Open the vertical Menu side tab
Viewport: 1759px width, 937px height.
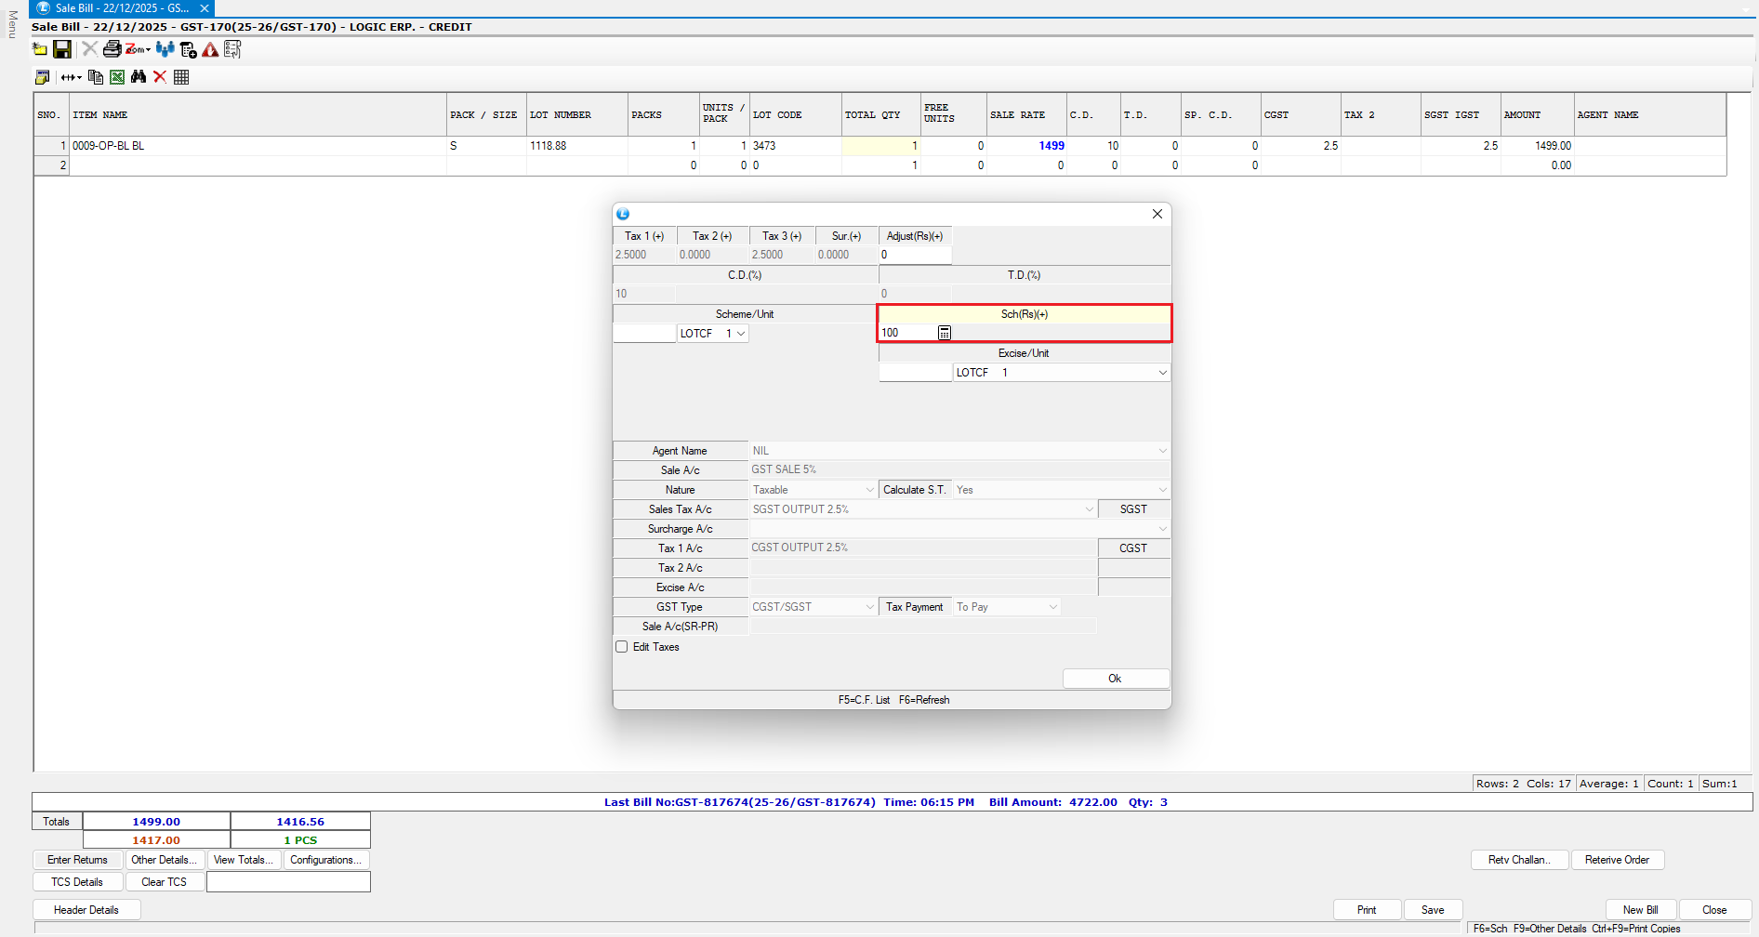12,24
